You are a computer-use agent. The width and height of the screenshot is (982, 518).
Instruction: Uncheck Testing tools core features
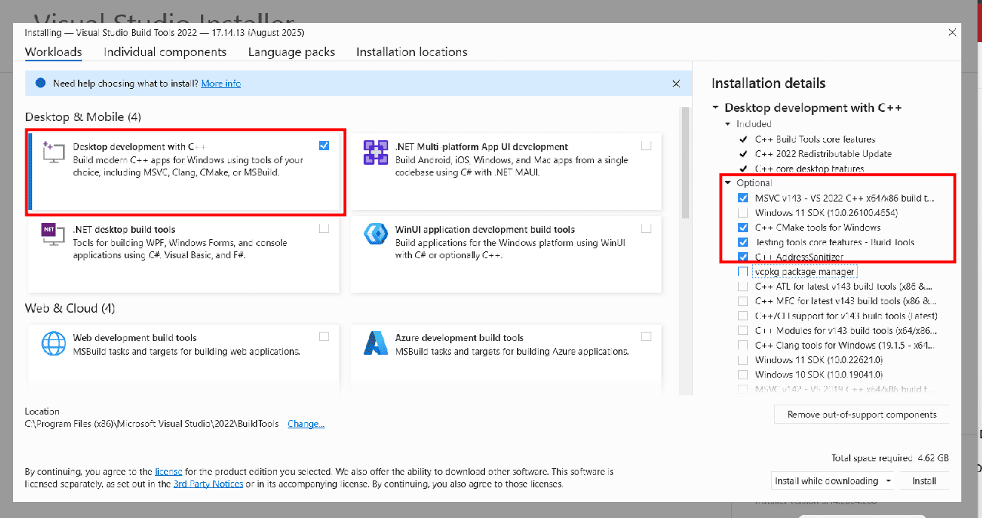pos(743,242)
